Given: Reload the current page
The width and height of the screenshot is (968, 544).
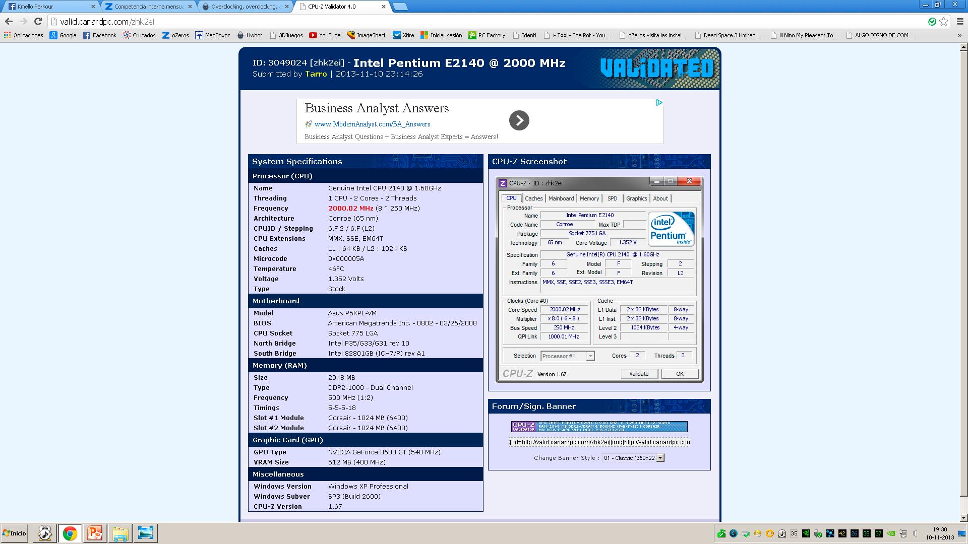Looking at the screenshot, I should coord(38,21).
